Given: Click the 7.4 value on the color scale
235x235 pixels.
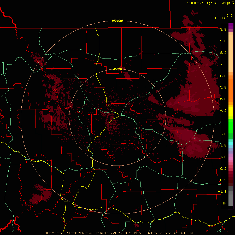Looking at the screenshot, I should tap(223, 64).
